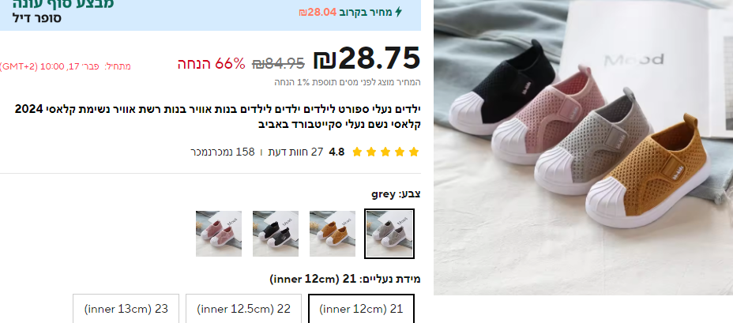Click the ₪28.04 upcoming price text

[x=318, y=12]
